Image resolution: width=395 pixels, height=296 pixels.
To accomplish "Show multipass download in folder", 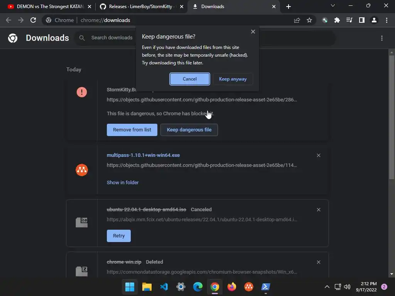I will click(123, 182).
